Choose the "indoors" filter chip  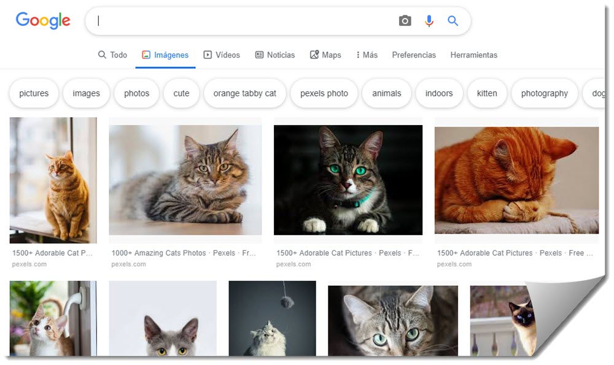tap(439, 94)
